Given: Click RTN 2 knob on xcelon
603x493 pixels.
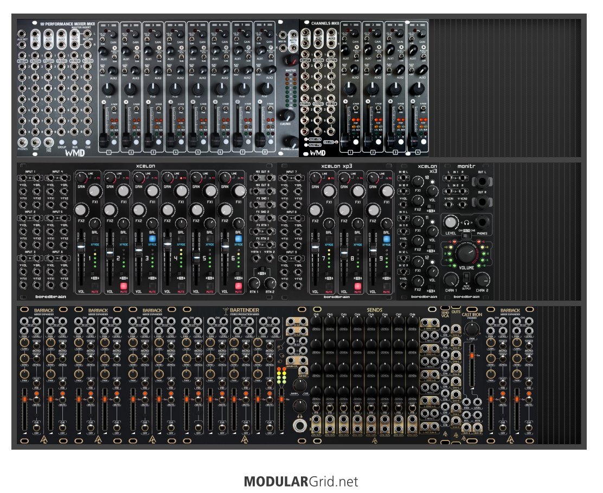Looking at the screenshot, I should tap(271, 283).
